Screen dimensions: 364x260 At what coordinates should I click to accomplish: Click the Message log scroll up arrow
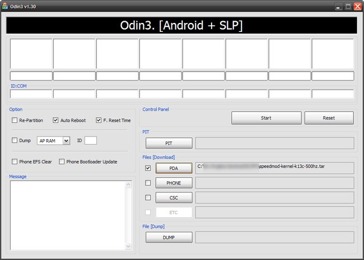[128, 185]
